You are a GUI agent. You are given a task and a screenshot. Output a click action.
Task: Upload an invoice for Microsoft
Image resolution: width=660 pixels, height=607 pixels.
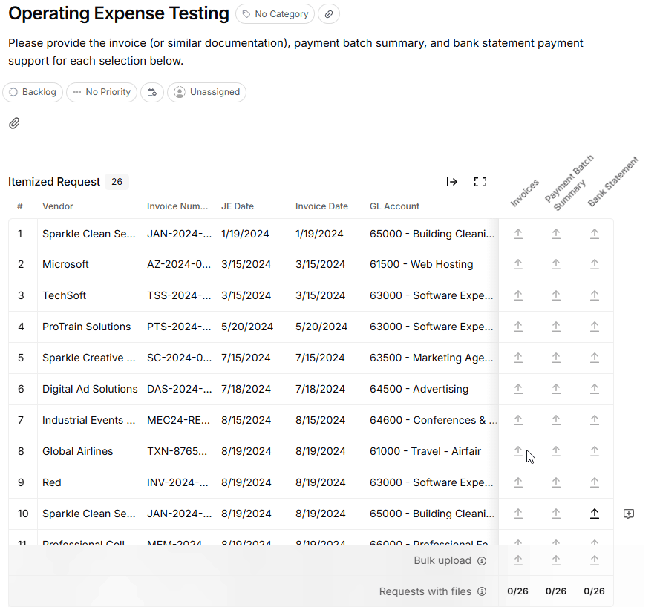click(518, 264)
